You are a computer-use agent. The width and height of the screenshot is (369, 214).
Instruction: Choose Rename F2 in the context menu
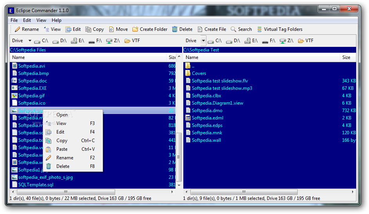73,158
